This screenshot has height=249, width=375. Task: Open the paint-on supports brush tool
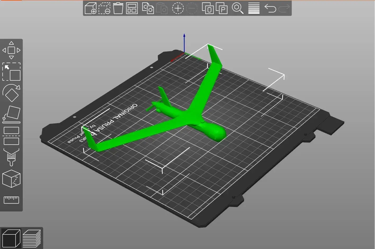11,157
